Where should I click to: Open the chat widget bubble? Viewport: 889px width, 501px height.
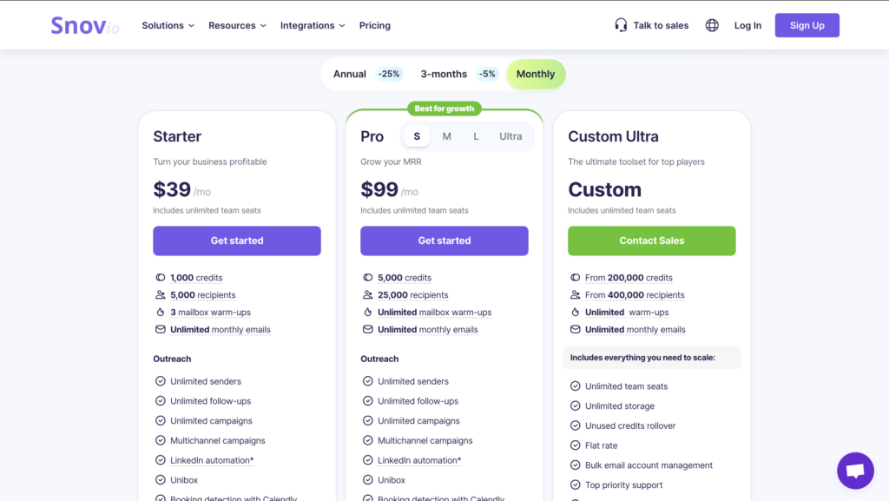pyautogui.click(x=855, y=471)
